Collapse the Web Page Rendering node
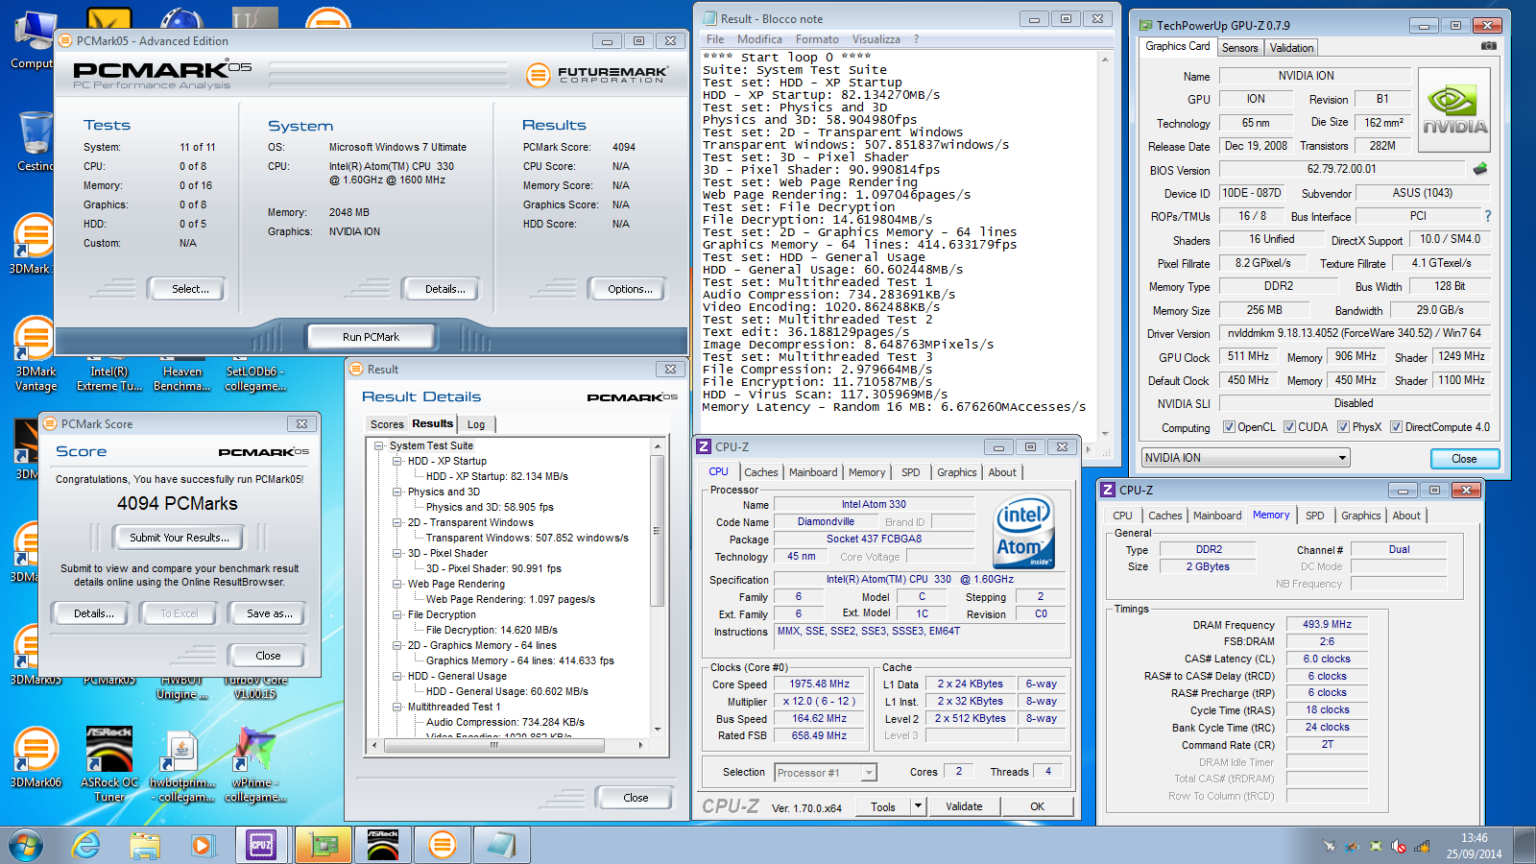The width and height of the screenshot is (1536, 864). tap(396, 584)
